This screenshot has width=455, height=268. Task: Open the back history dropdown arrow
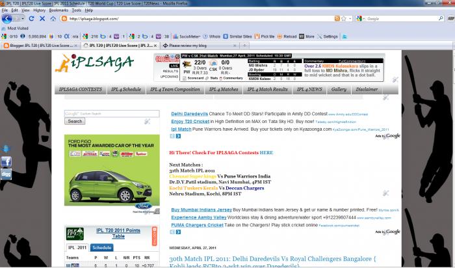point(23,19)
